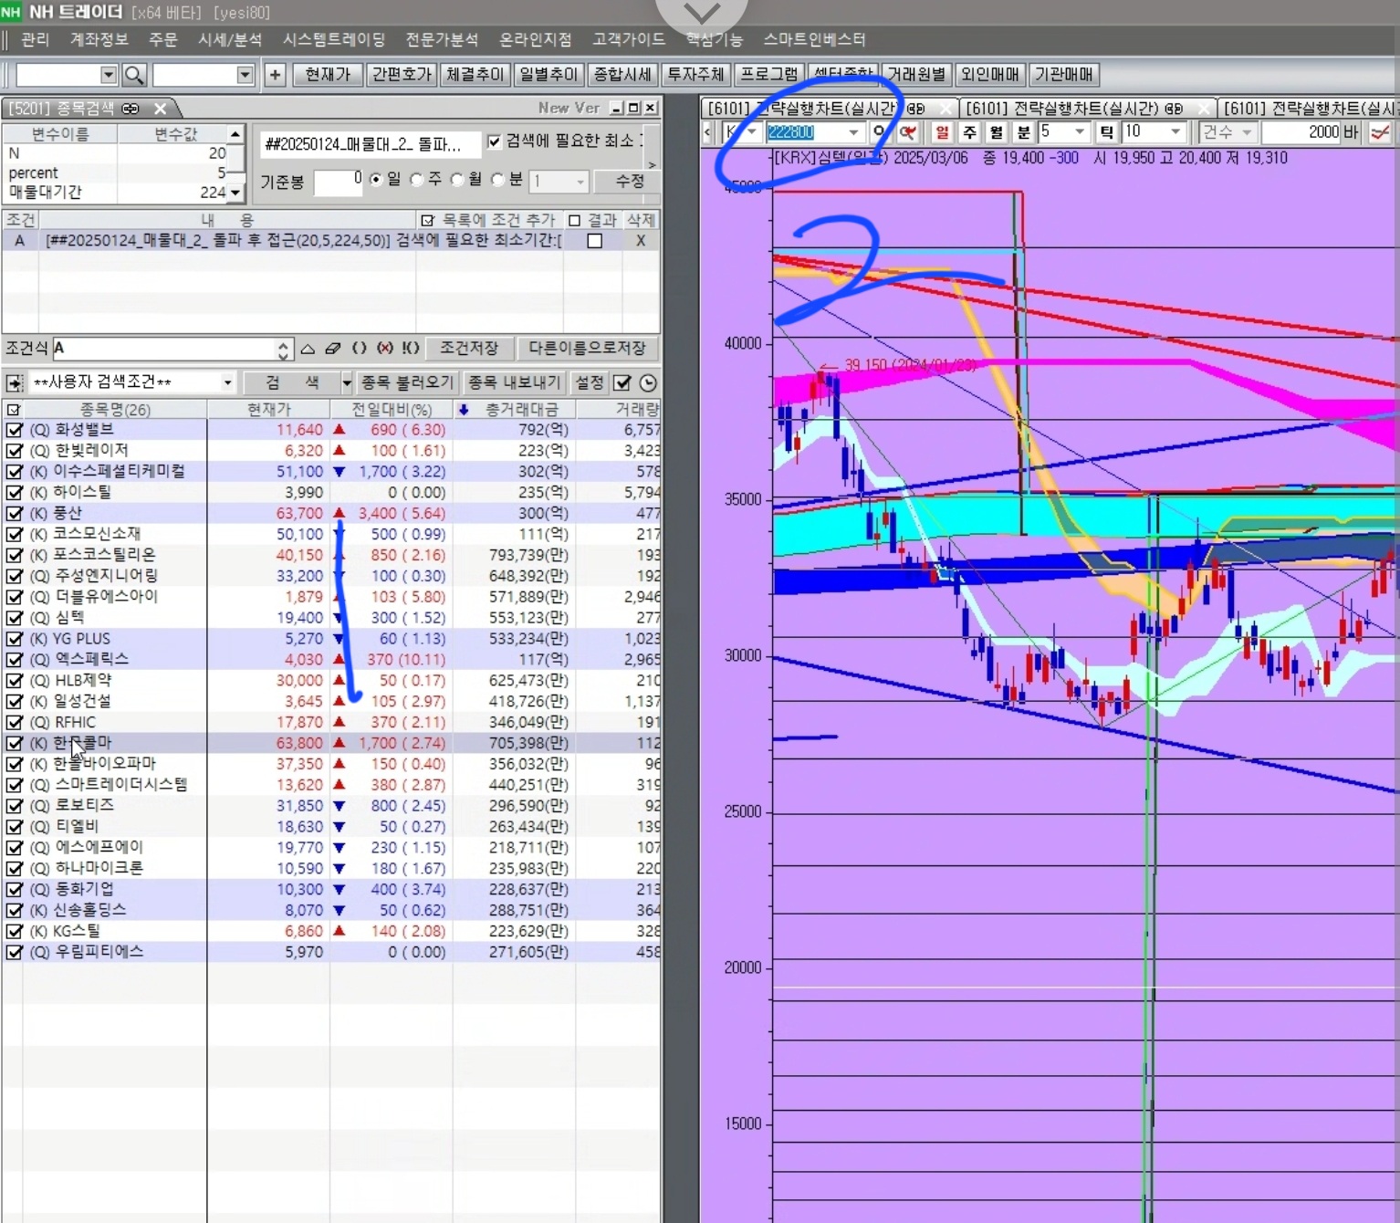Click the 조건저장 button
1400x1223 pixels.
(x=469, y=349)
